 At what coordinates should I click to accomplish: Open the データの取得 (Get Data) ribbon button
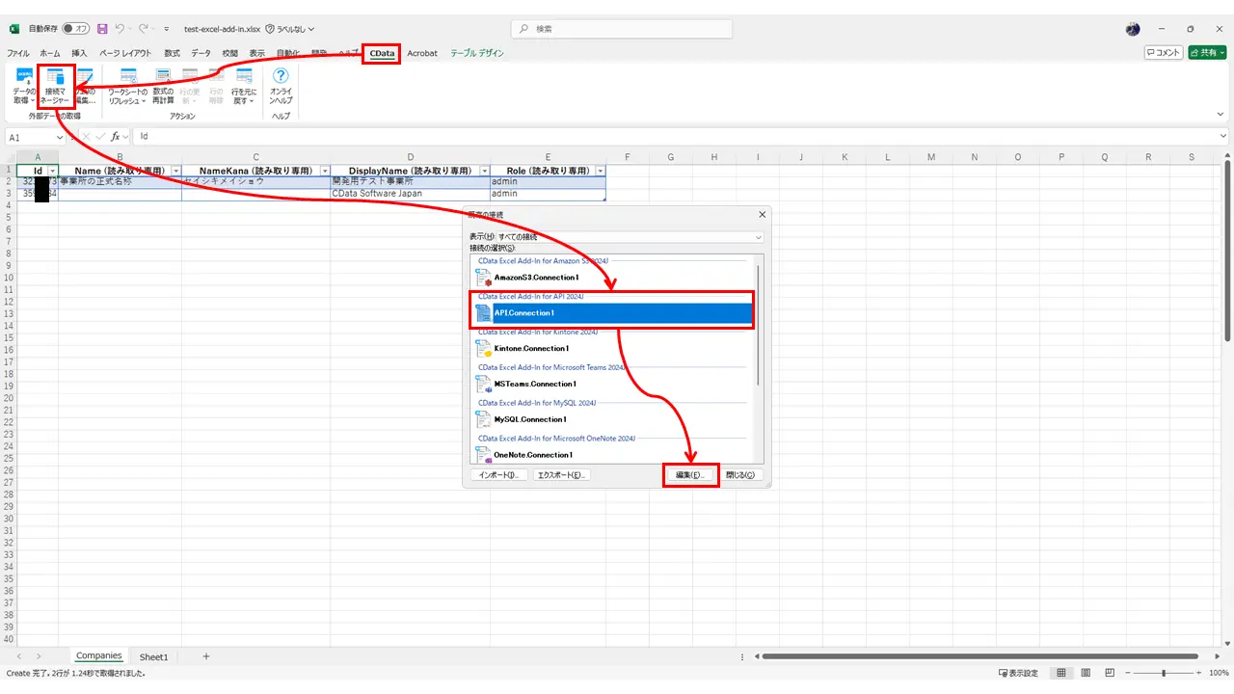(24, 87)
